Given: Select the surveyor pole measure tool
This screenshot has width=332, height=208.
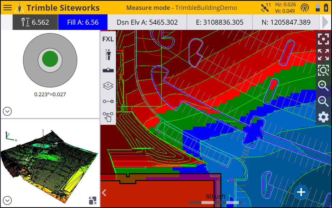Looking at the screenshot, I should (108, 55).
